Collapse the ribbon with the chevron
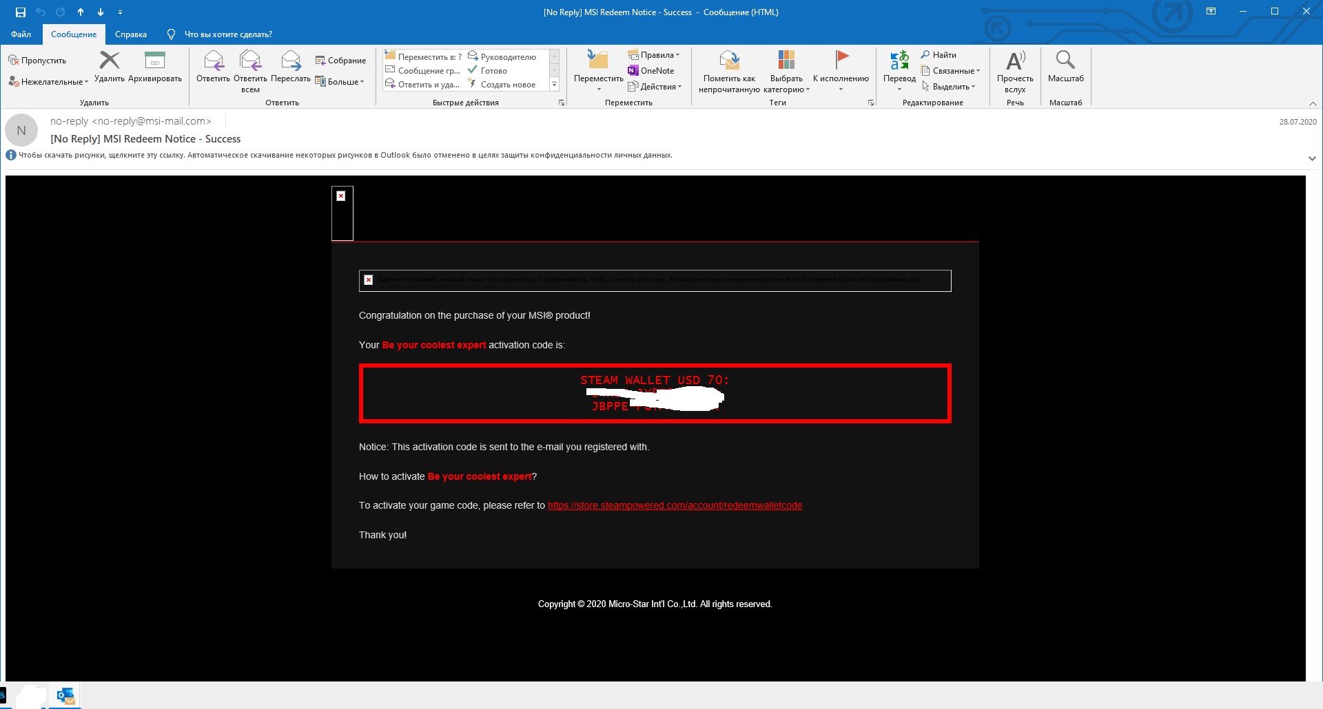1323x709 pixels. [x=1313, y=103]
